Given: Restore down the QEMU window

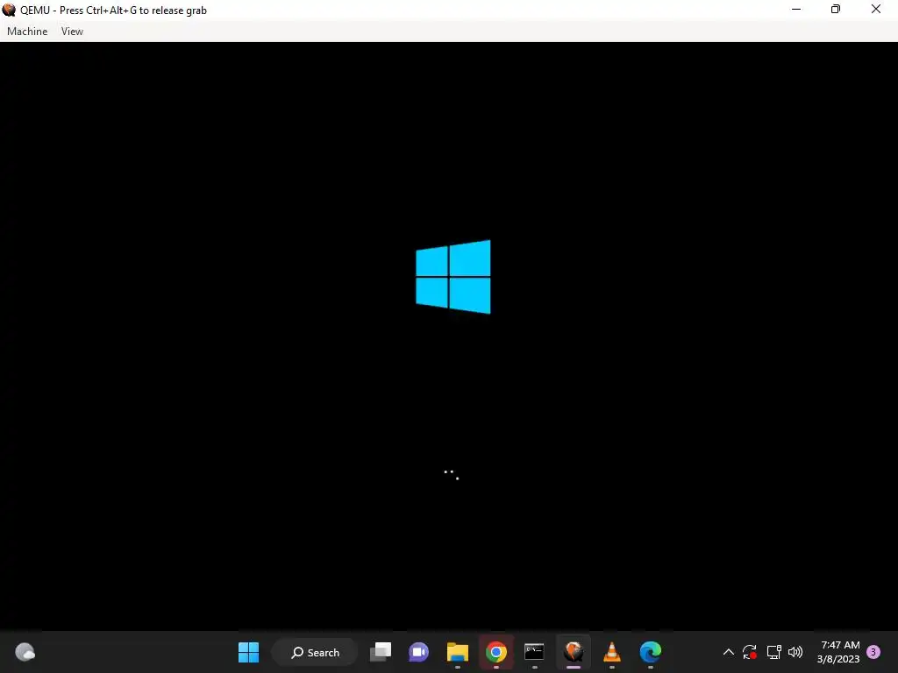Looking at the screenshot, I should click(836, 9).
